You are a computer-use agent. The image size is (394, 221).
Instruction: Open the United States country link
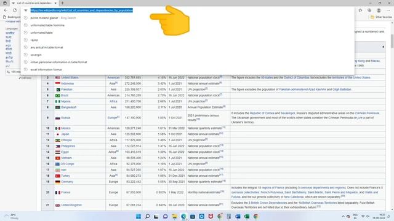coord(70,77)
